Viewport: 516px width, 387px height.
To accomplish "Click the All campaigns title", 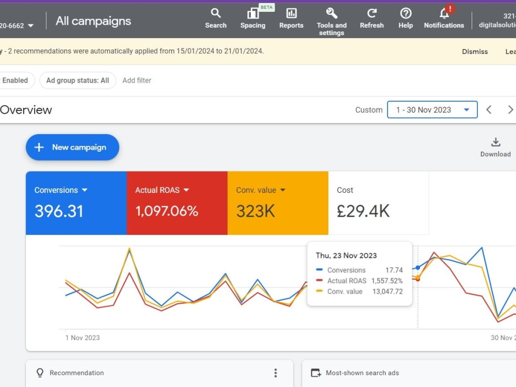I will (93, 21).
